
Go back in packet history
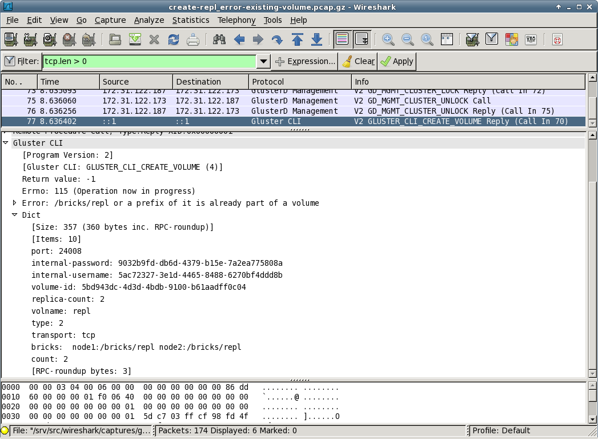(239, 39)
